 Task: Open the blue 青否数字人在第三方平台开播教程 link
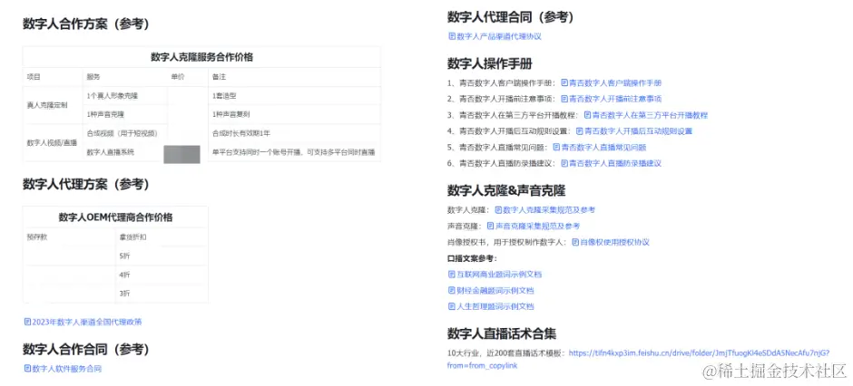click(x=646, y=115)
